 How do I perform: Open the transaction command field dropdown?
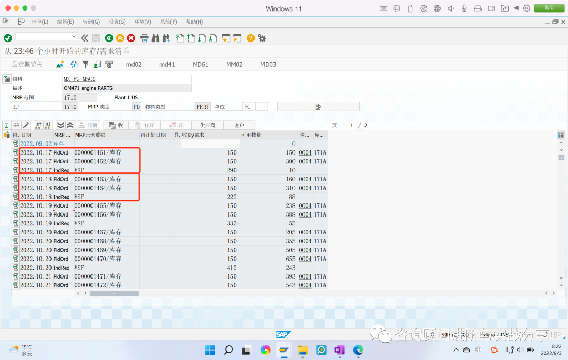click(74, 37)
